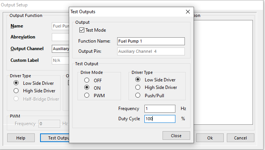Close the Test Outputs dialog via Close button
This screenshot has width=265, height=150.
(x=176, y=136)
